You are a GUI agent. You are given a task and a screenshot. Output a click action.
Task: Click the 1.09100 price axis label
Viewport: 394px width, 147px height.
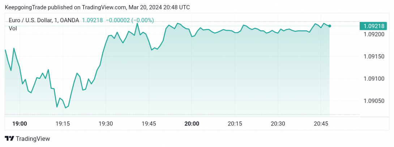point(374,79)
